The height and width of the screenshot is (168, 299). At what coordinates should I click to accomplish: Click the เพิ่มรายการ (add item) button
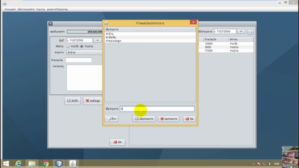click(144, 119)
